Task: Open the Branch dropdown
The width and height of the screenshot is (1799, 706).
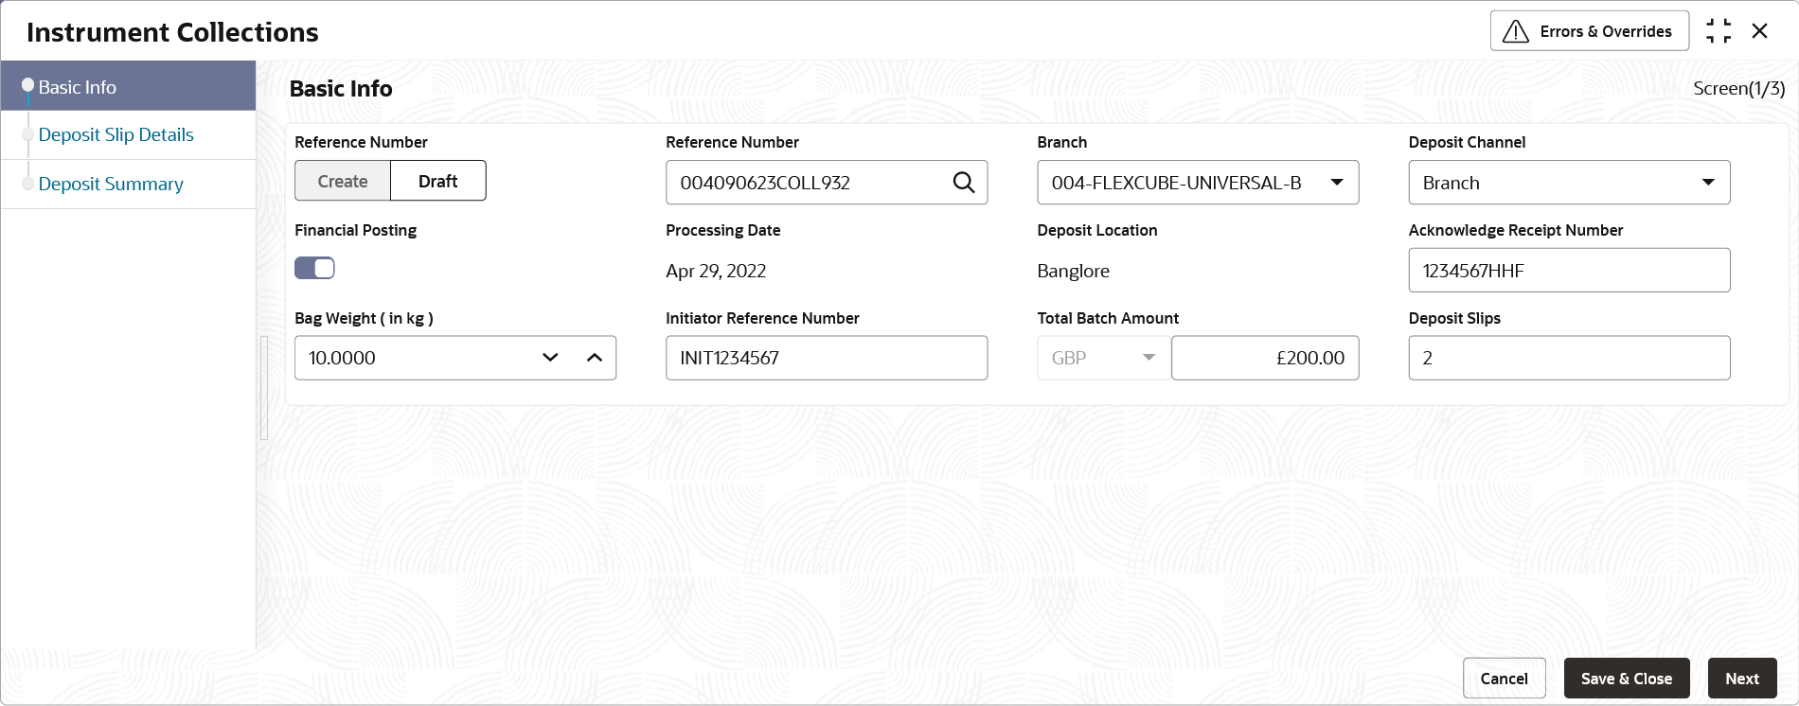Action: click(1336, 183)
